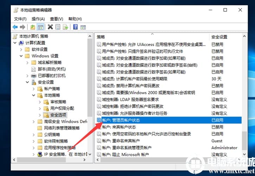Click the 已部署的打印机 printer icon
Screen dimensions: 255x176
[x=34, y=76]
